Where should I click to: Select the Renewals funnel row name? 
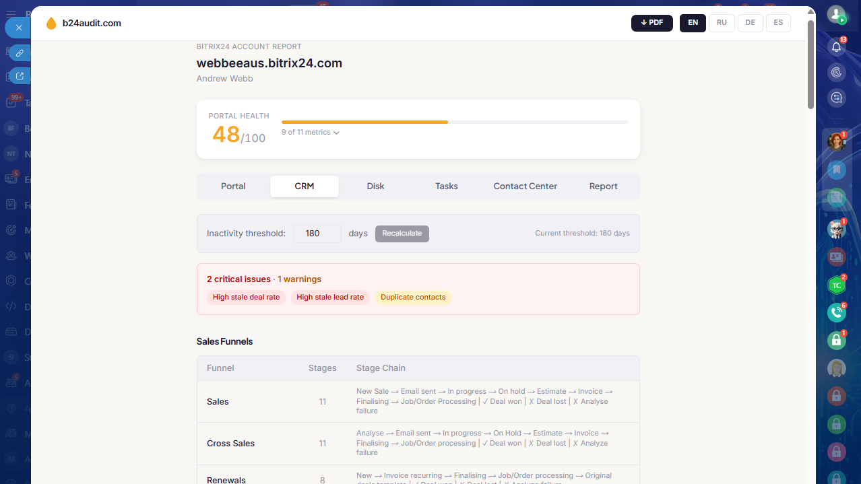[226, 480]
